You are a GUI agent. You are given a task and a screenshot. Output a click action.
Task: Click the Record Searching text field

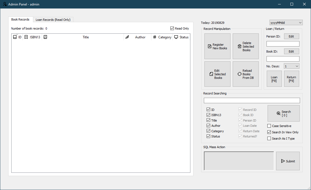[251, 100]
